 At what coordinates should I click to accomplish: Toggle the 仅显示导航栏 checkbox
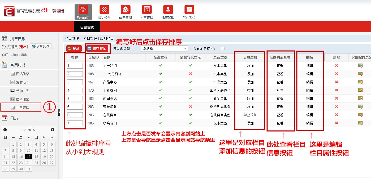click(223, 48)
